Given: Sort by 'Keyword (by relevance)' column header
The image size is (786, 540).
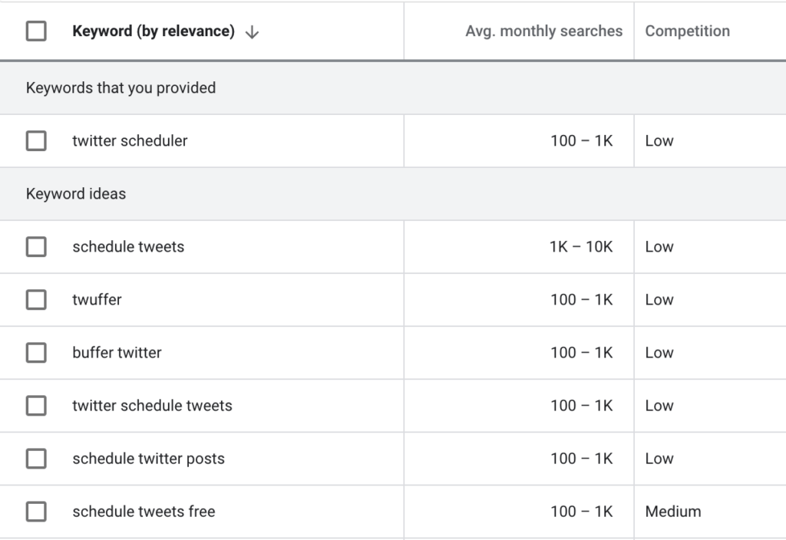Looking at the screenshot, I should tap(153, 31).
